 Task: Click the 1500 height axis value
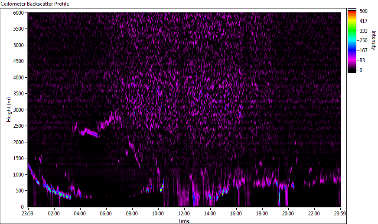pos(18,158)
